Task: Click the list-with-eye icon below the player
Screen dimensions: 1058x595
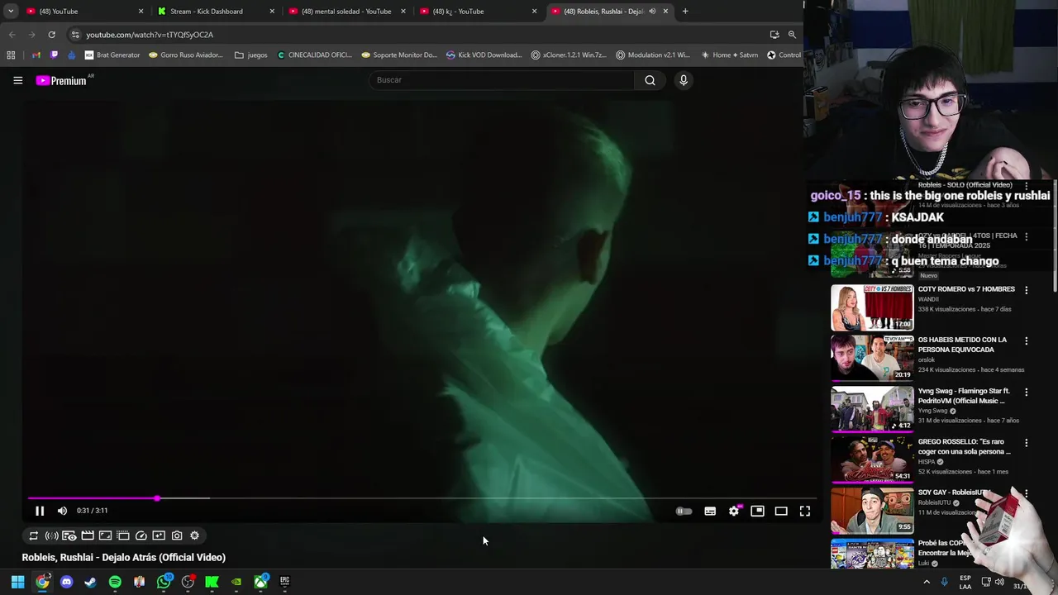Action: 69,535
